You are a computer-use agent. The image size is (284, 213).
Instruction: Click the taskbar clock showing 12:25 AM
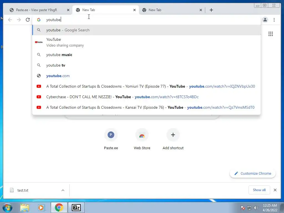coord(270,208)
